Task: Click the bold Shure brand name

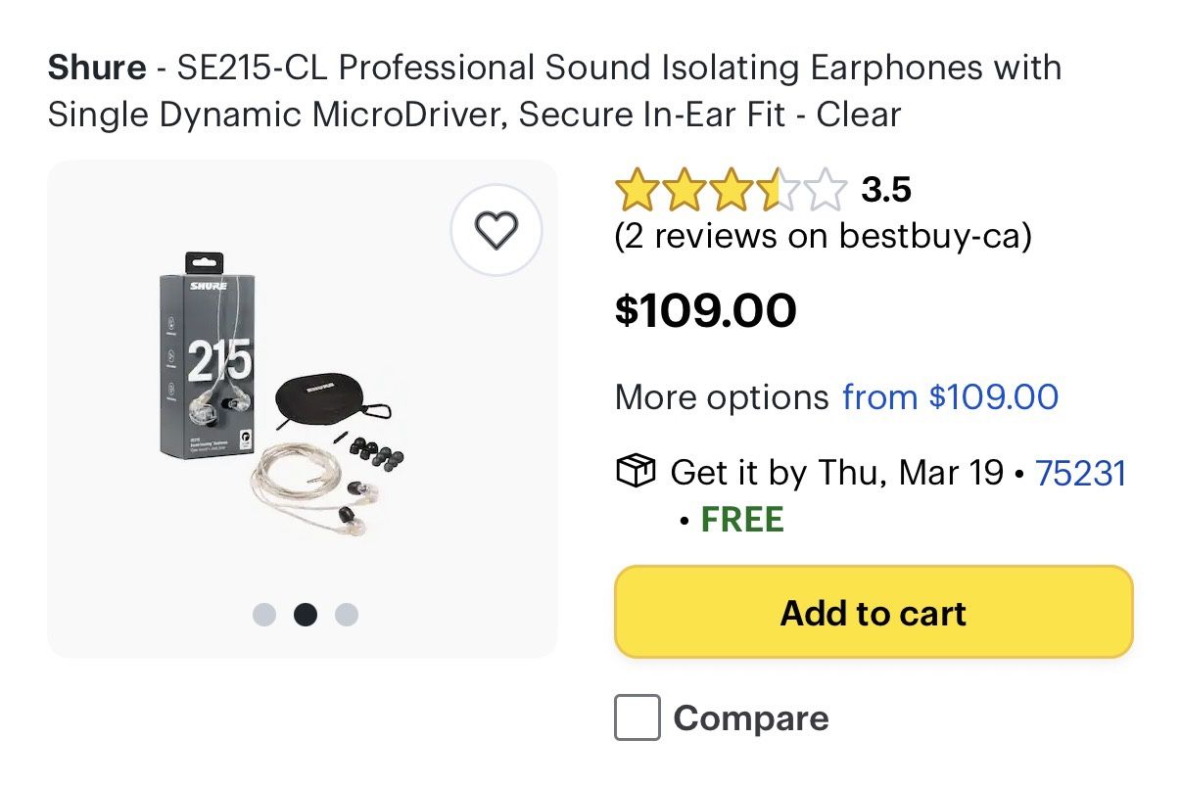Action: tap(96, 69)
